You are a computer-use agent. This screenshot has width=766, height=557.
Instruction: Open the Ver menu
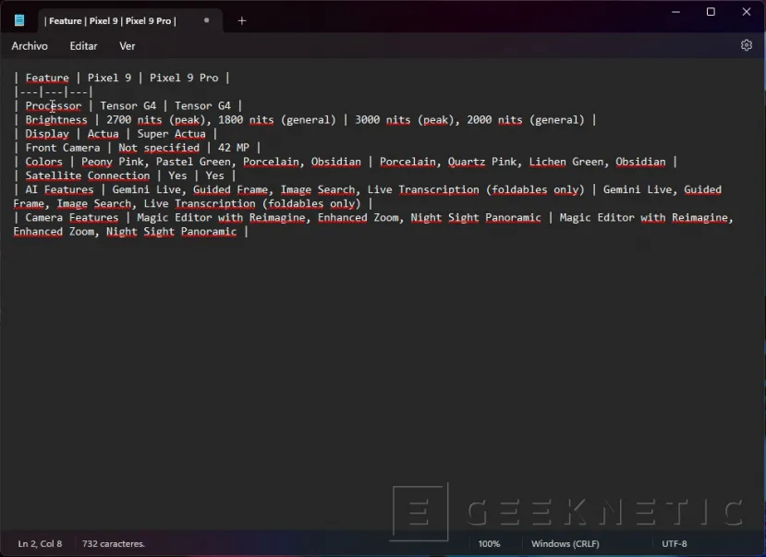127,46
